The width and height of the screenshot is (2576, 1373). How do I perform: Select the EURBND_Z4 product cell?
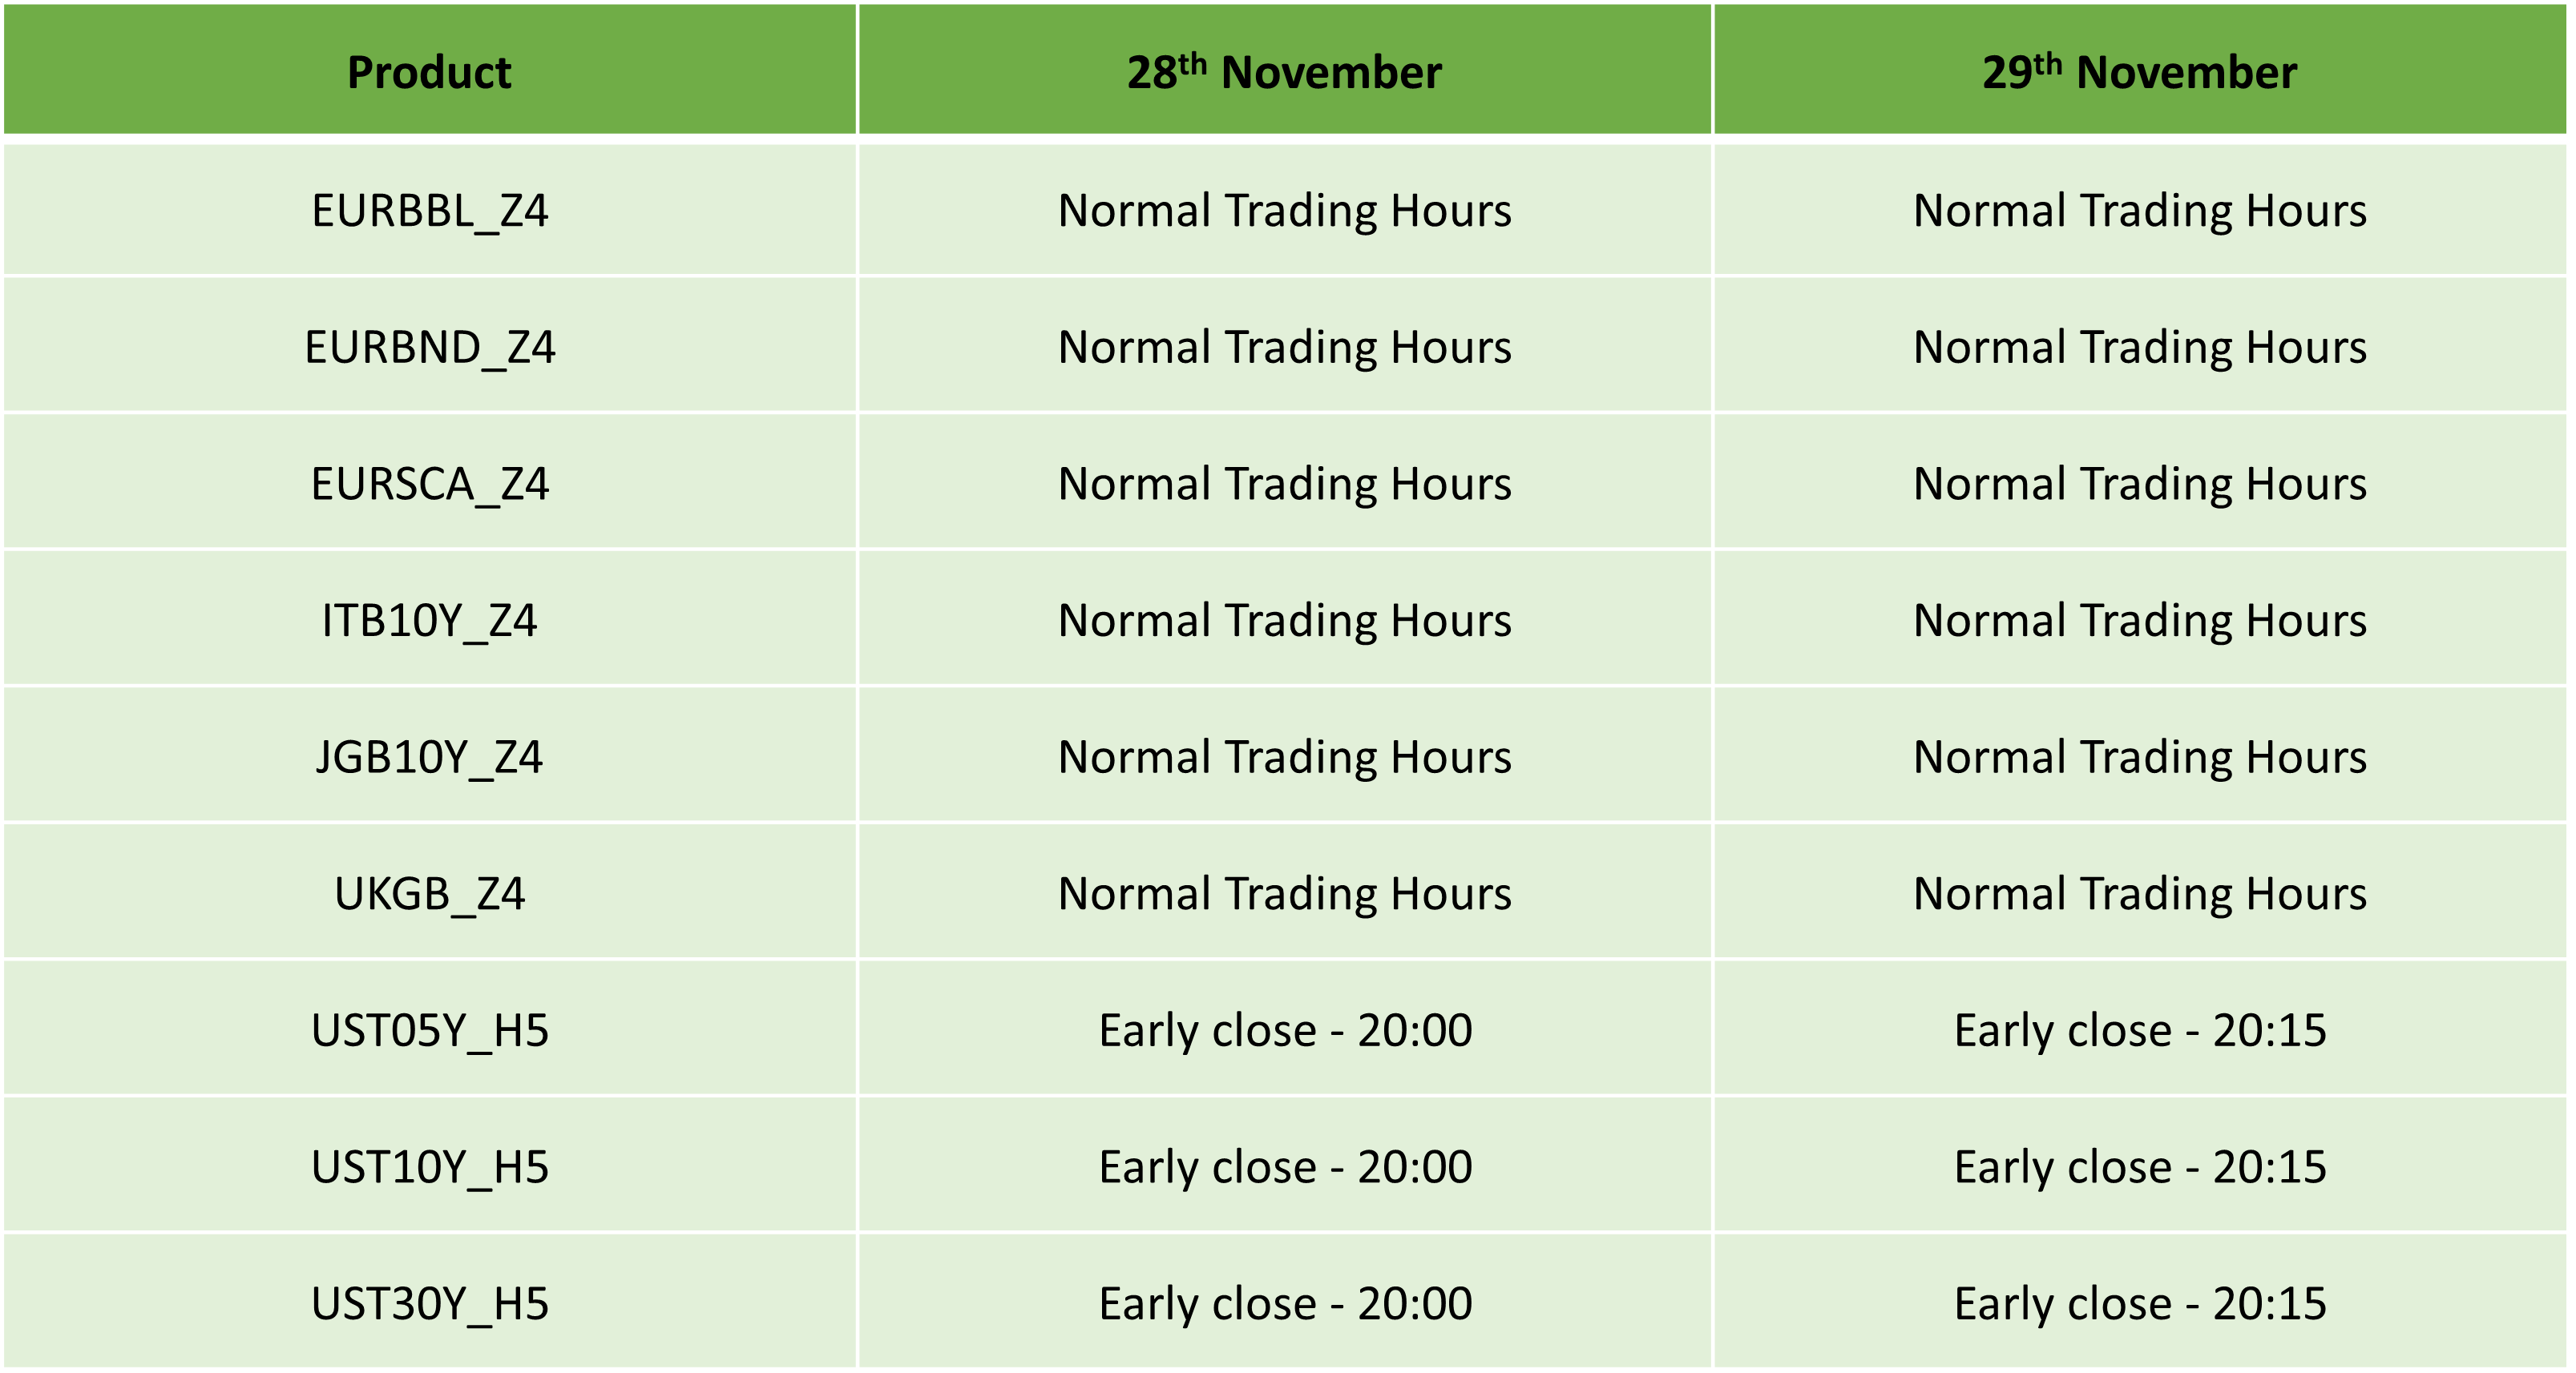click(x=430, y=347)
